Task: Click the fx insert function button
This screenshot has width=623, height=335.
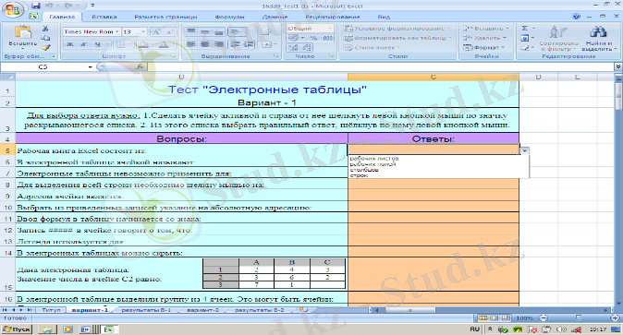Action: coord(140,67)
